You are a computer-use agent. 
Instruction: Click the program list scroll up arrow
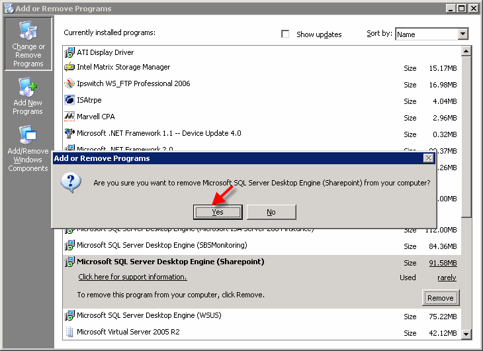click(x=466, y=51)
